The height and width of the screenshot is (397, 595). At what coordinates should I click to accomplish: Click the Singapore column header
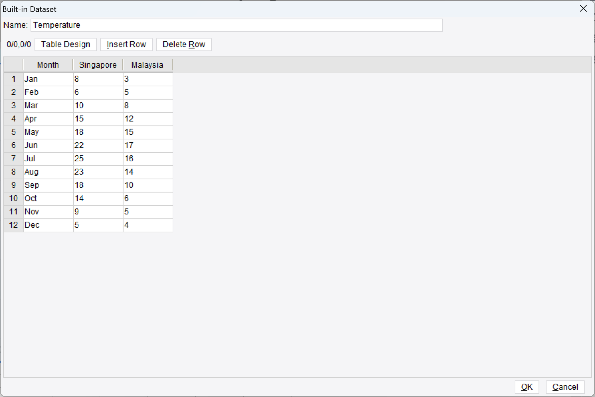[x=98, y=65]
